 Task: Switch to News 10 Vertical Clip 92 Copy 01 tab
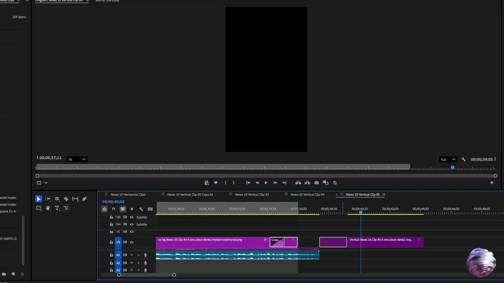pyautogui.click(x=190, y=195)
